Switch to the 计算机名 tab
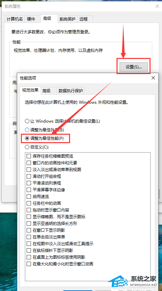 point(15,19)
